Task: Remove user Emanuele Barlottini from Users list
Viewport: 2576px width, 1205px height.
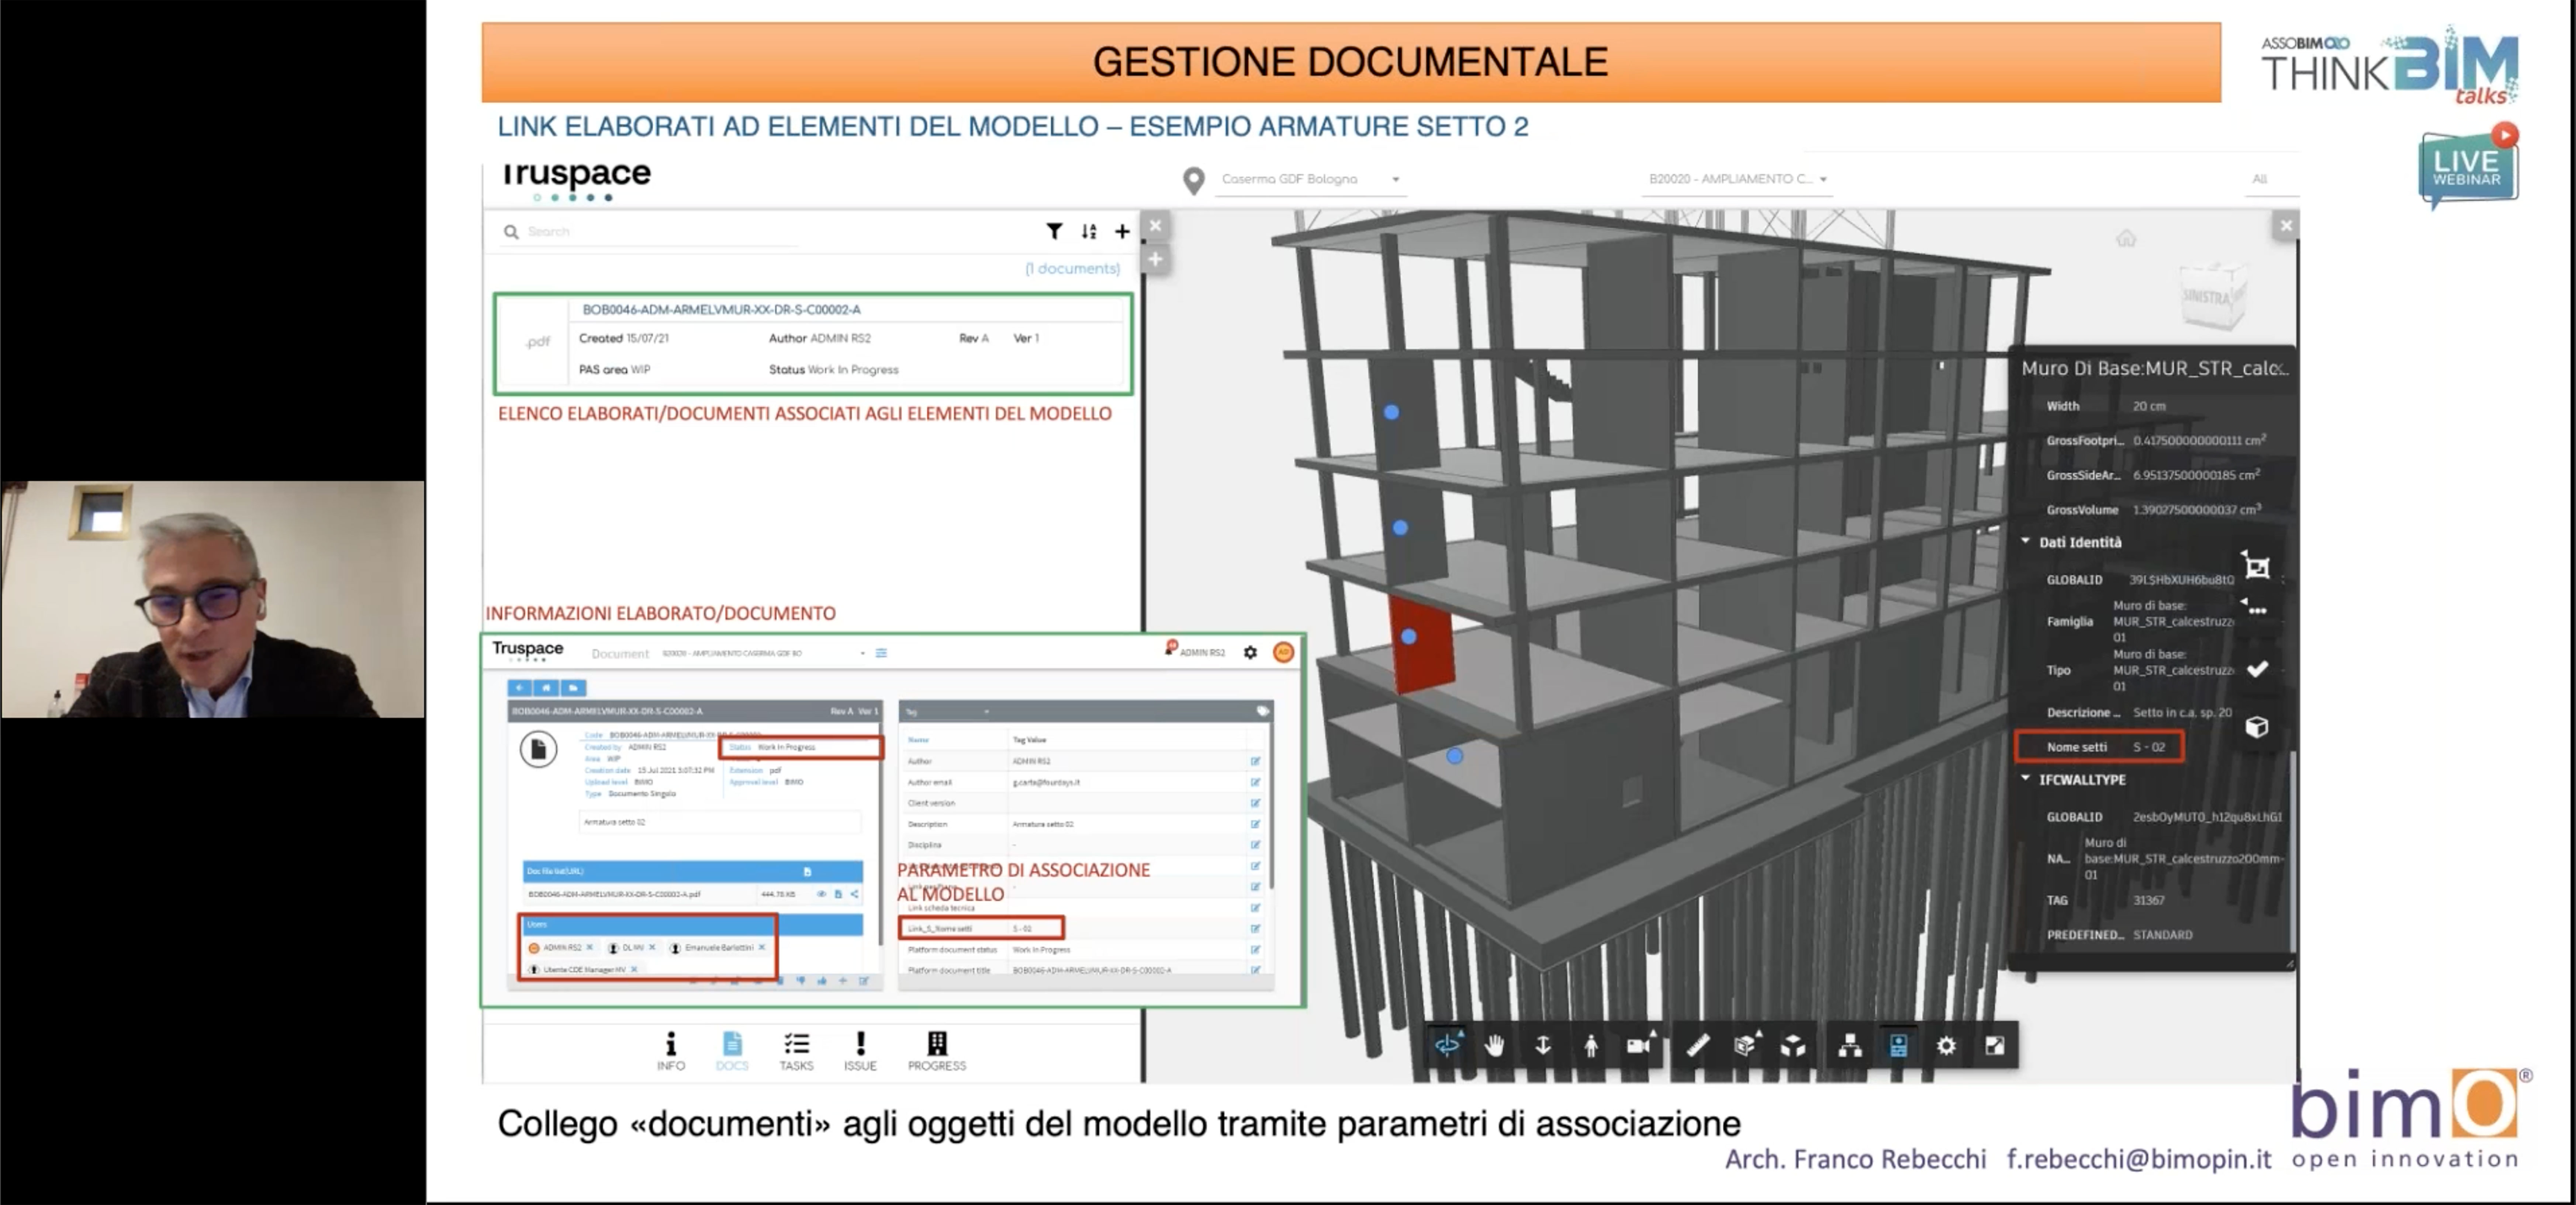Action: pos(762,947)
